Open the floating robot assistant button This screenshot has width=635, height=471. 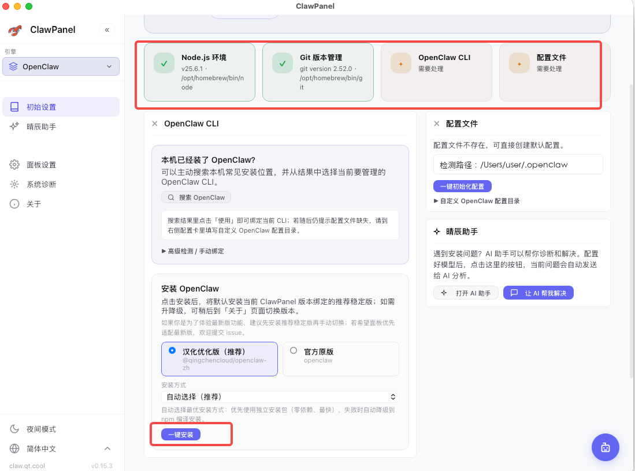click(605, 447)
